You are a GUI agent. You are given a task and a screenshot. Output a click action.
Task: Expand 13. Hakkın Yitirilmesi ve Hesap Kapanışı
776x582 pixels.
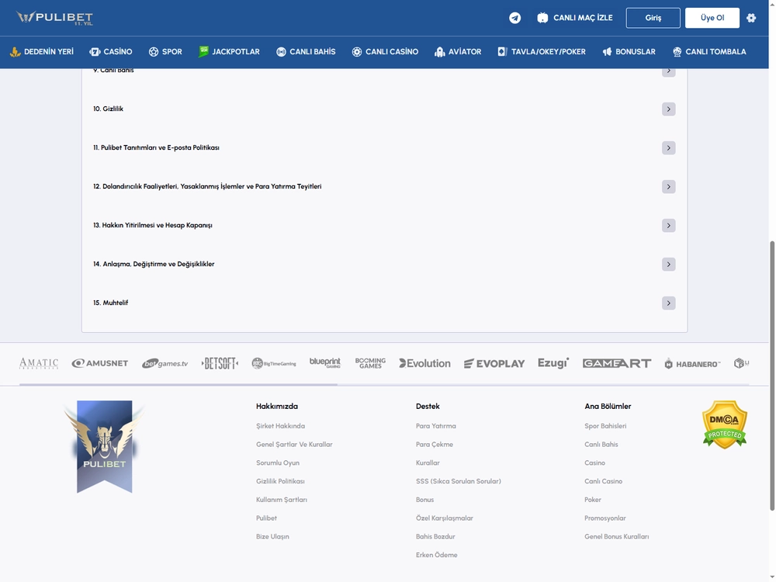669,225
